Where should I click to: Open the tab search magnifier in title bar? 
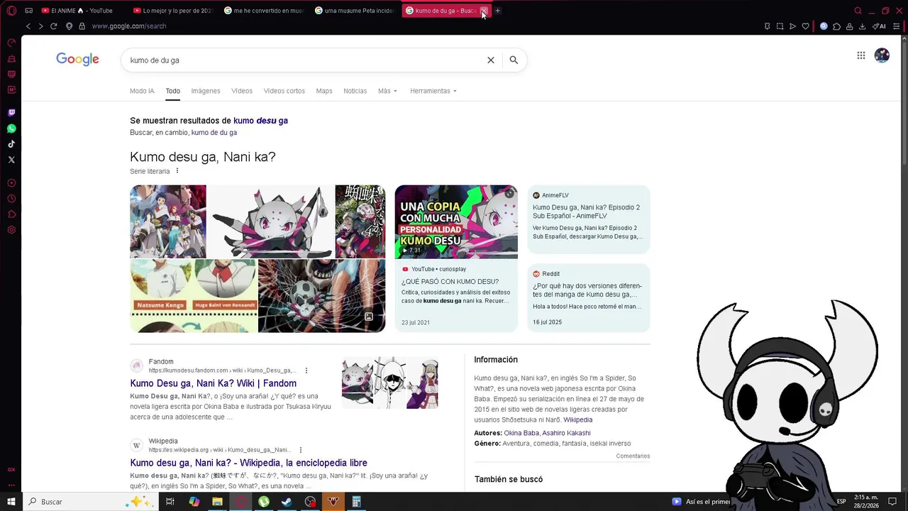858,11
